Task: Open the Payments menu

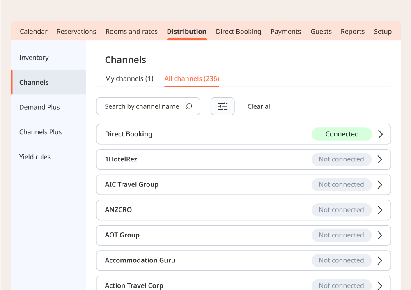Action: [286, 32]
